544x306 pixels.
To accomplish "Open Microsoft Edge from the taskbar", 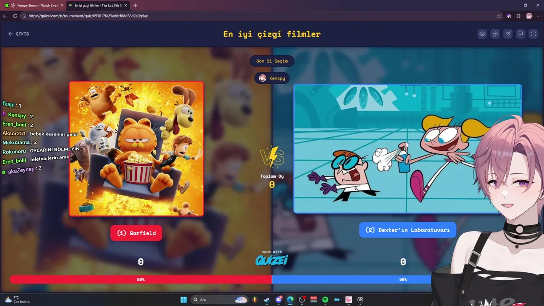I will click(x=290, y=300).
